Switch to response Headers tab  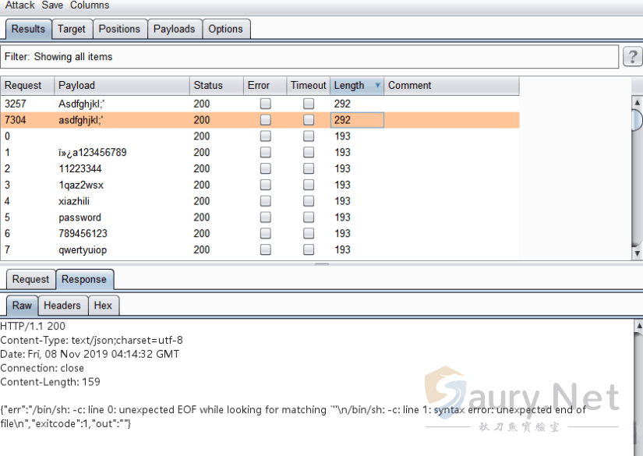pos(62,306)
